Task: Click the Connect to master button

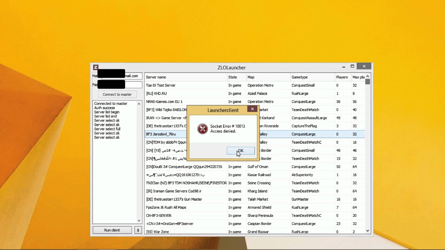Action: pyautogui.click(x=117, y=94)
